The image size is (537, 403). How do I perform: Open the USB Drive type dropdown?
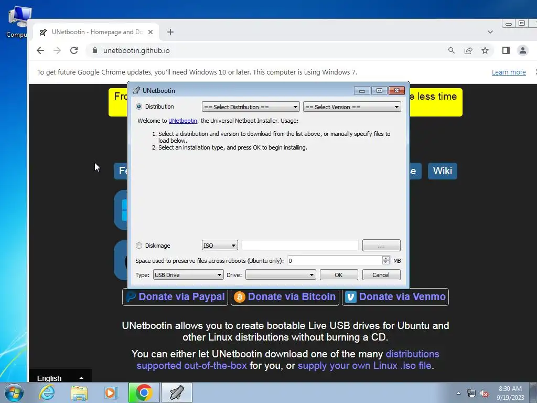point(188,275)
